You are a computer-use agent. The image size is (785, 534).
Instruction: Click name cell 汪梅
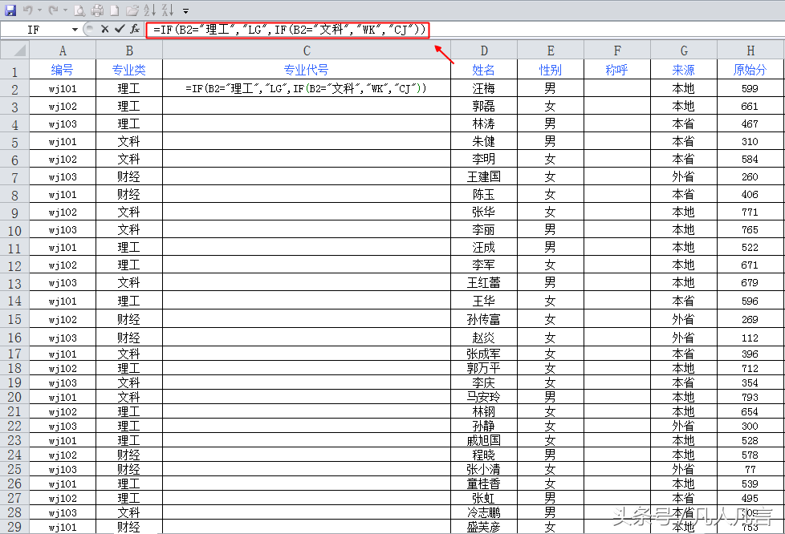point(484,88)
